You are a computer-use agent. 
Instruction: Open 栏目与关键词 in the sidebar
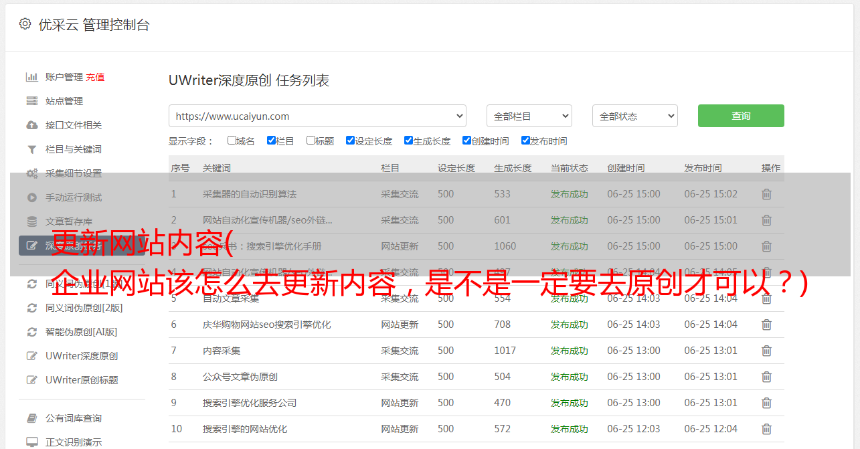[x=74, y=149]
